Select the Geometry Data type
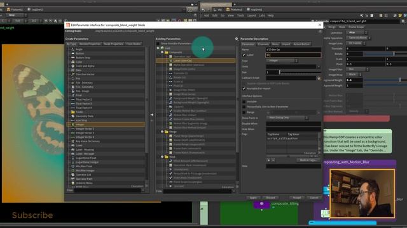Image resolution: width=407 pixels, height=228 pixels. tap(85, 116)
